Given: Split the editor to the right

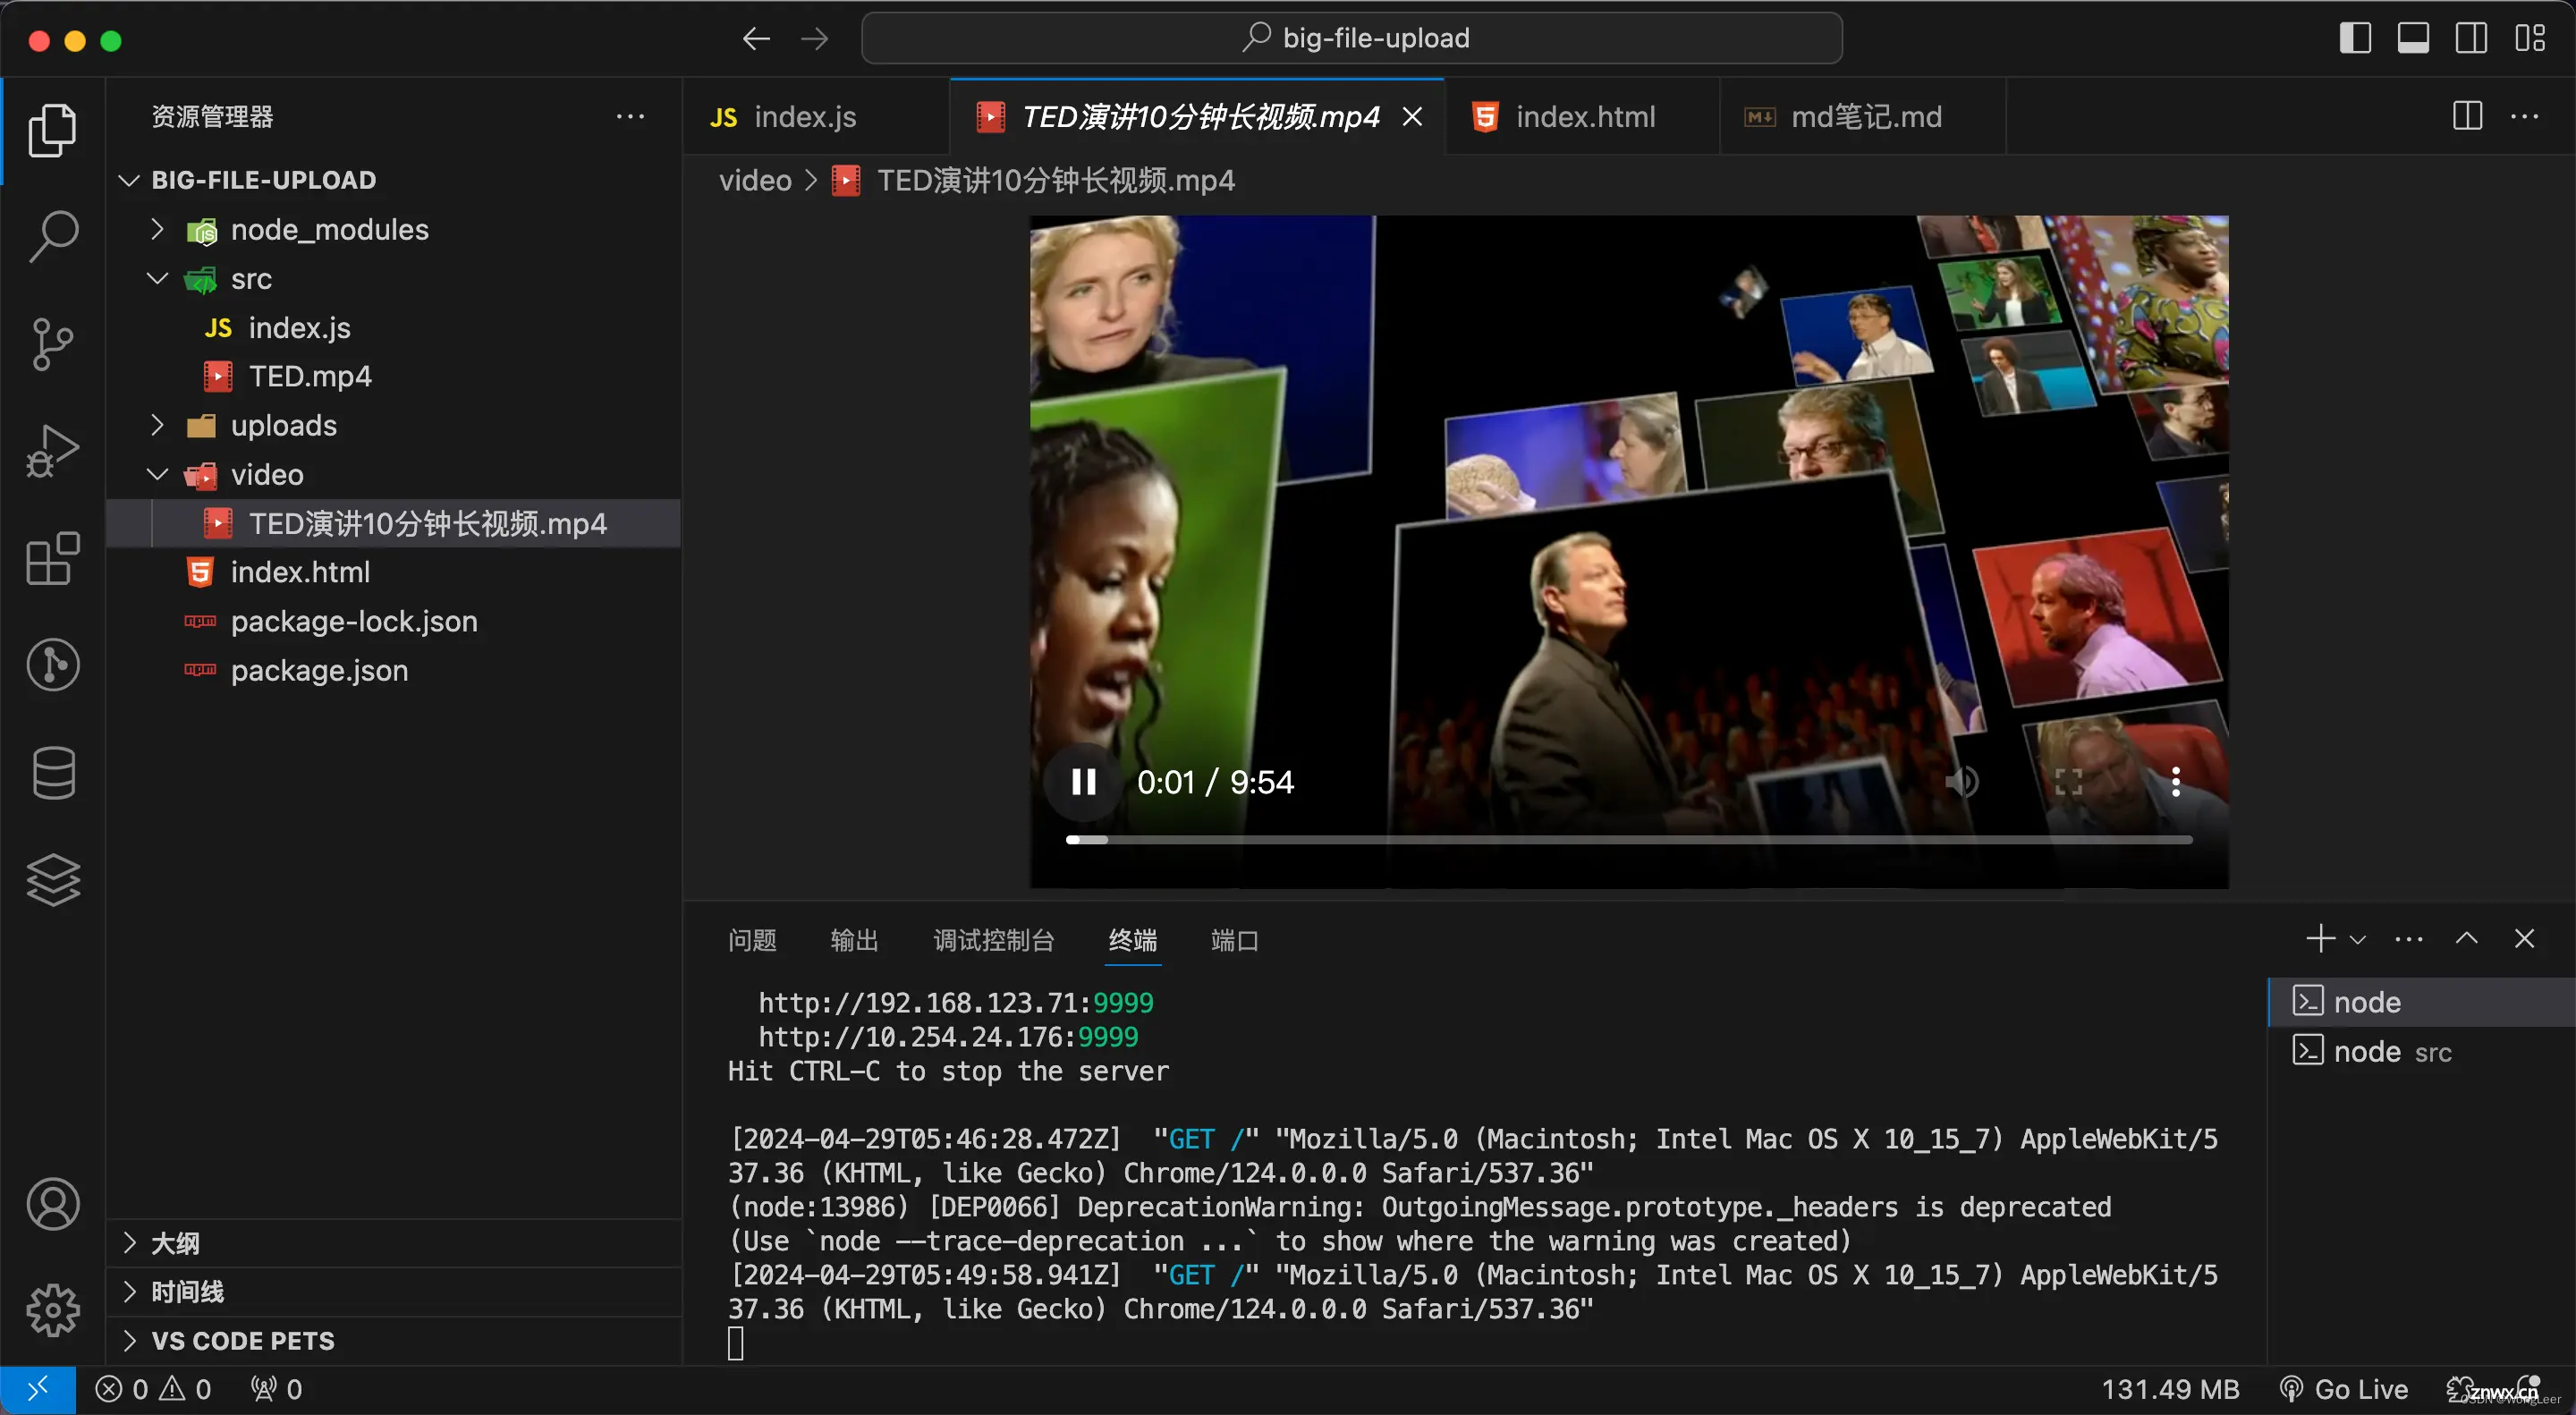Looking at the screenshot, I should click(x=2467, y=116).
